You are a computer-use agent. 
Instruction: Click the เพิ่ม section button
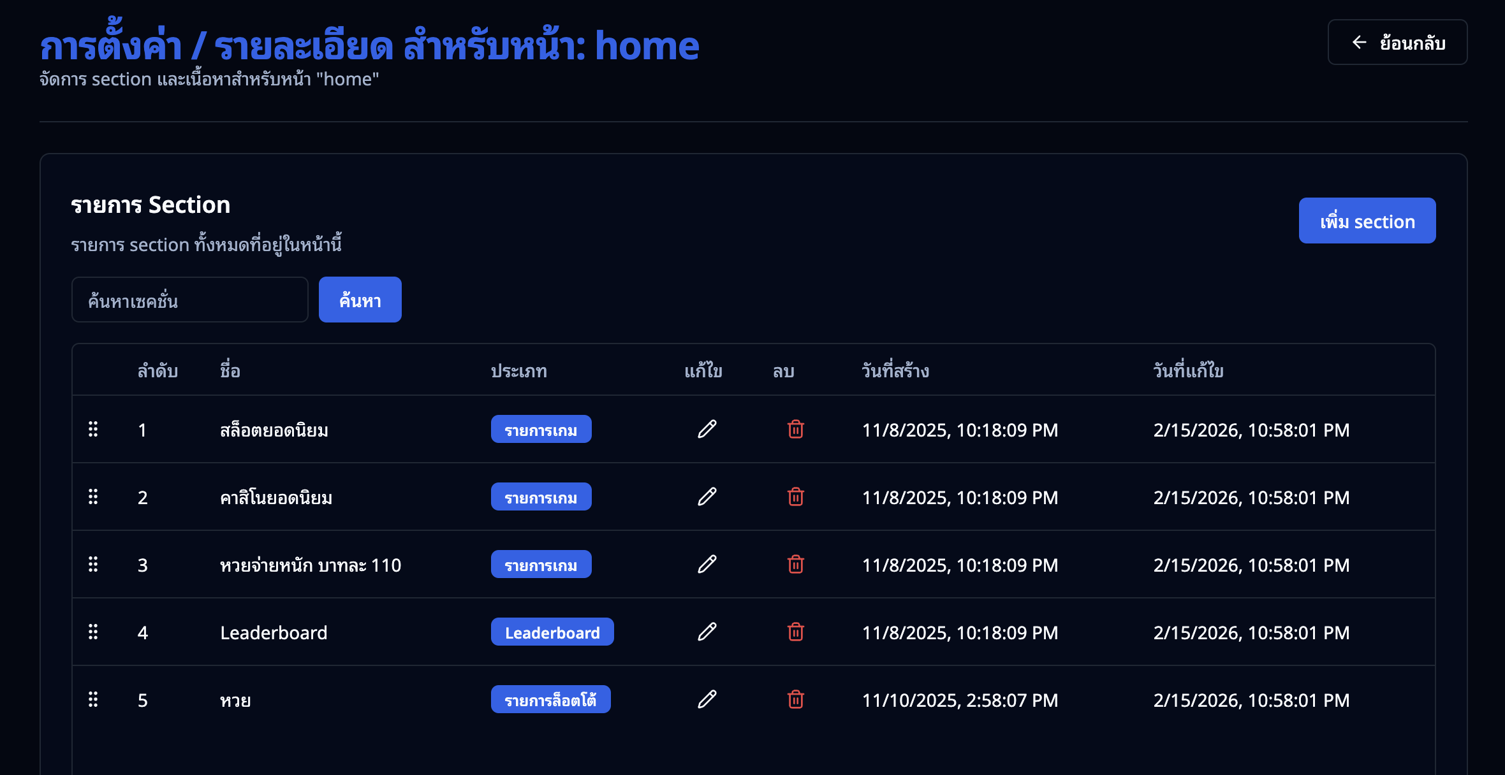pyautogui.click(x=1367, y=221)
